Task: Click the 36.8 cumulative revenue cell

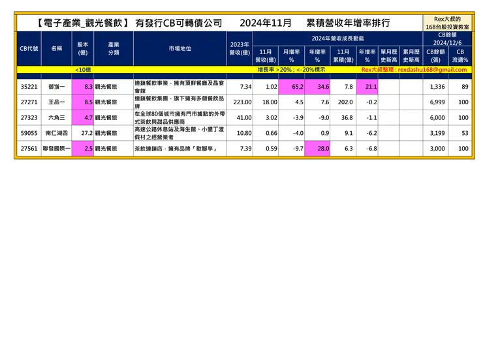Action: (x=343, y=117)
